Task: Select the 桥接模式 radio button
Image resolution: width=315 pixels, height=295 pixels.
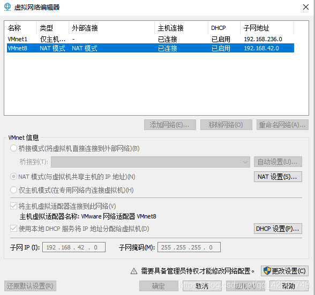Action: 13,148
